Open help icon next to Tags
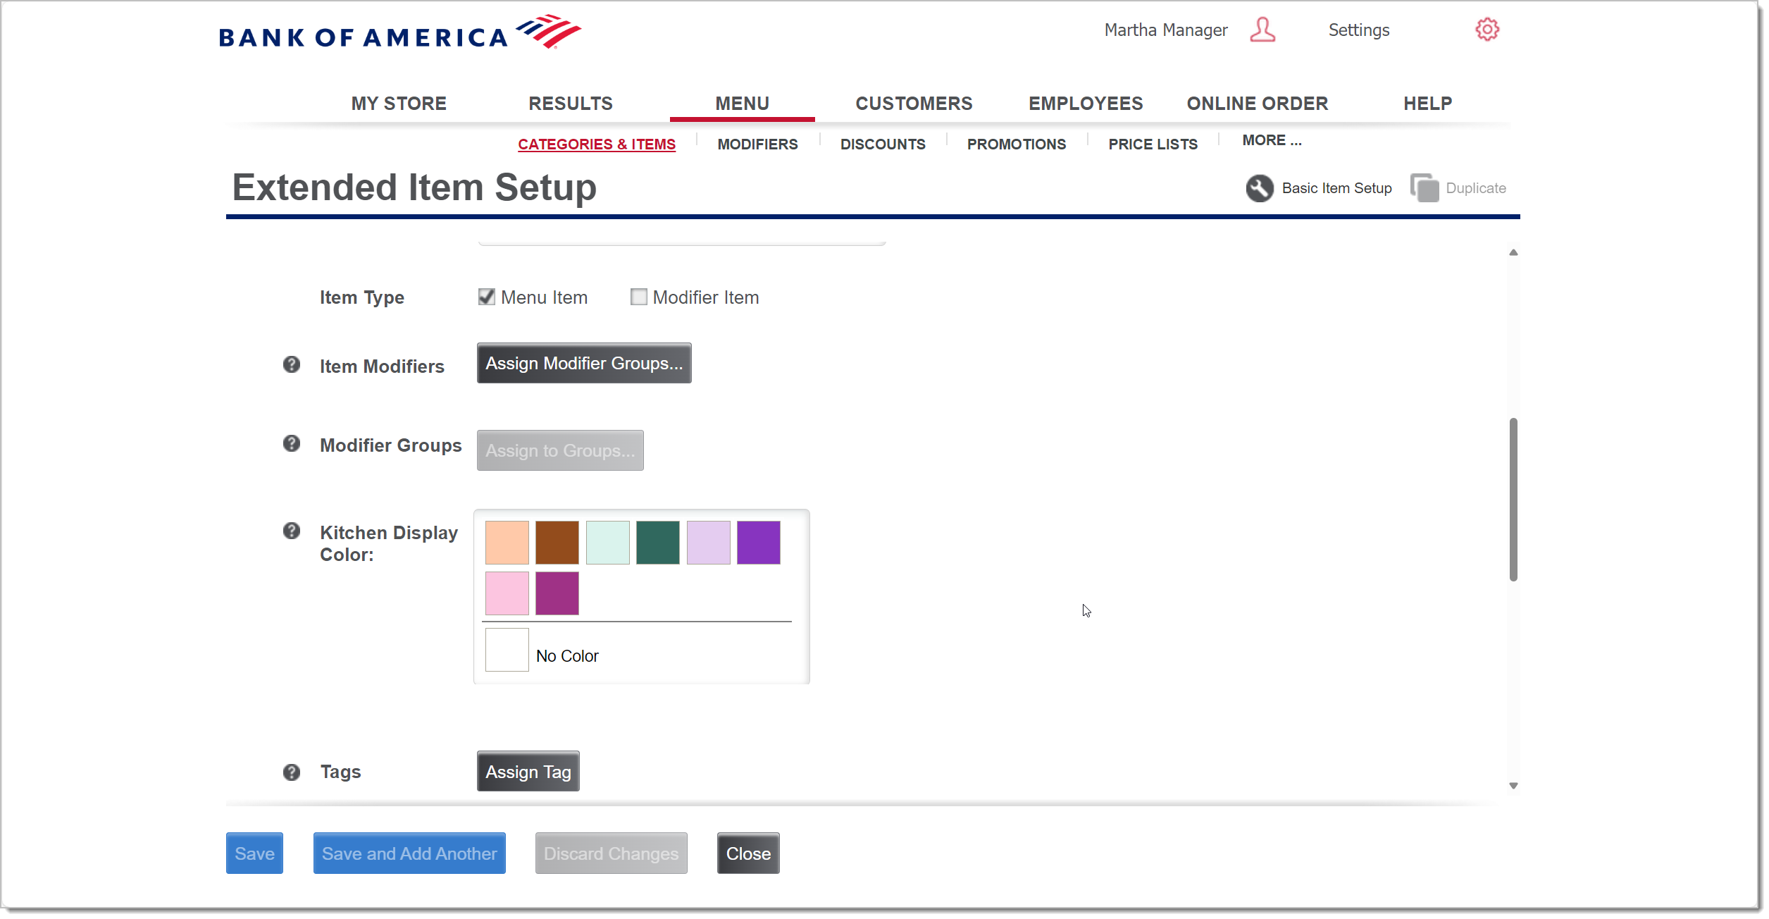The image size is (1769, 919). point(292,772)
